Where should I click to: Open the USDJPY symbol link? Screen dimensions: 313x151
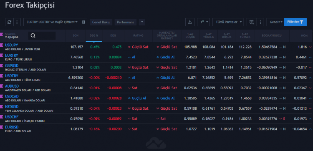[x=12, y=45]
